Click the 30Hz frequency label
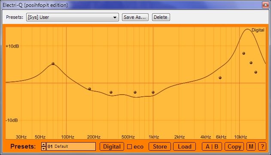This screenshot has height=155, width=271. (21, 137)
